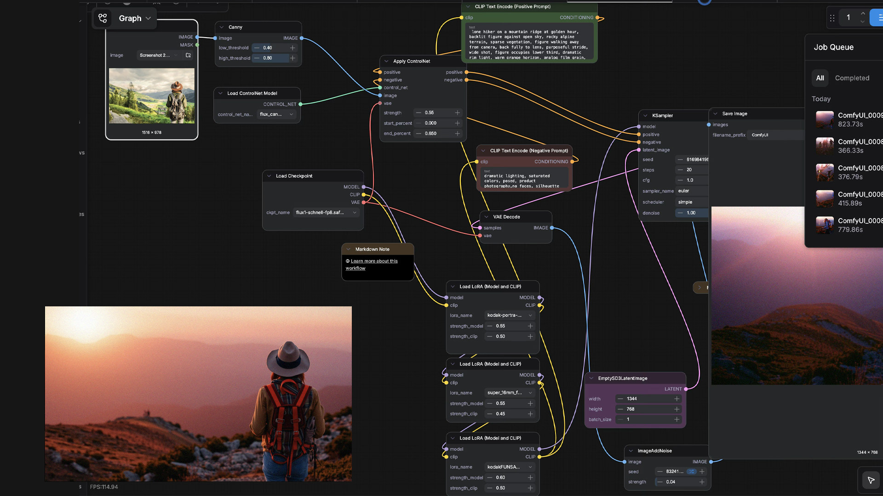
Task: Open scheduler simple dropdown
Action: pyautogui.click(x=692, y=202)
